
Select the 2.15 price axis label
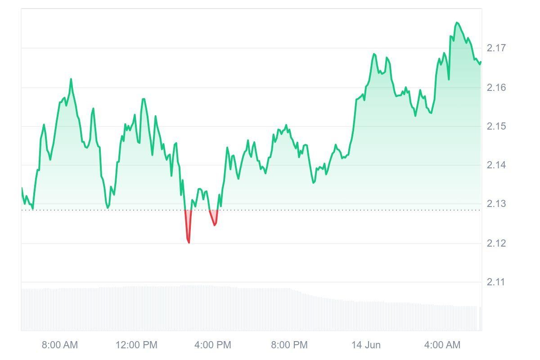coord(497,126)
